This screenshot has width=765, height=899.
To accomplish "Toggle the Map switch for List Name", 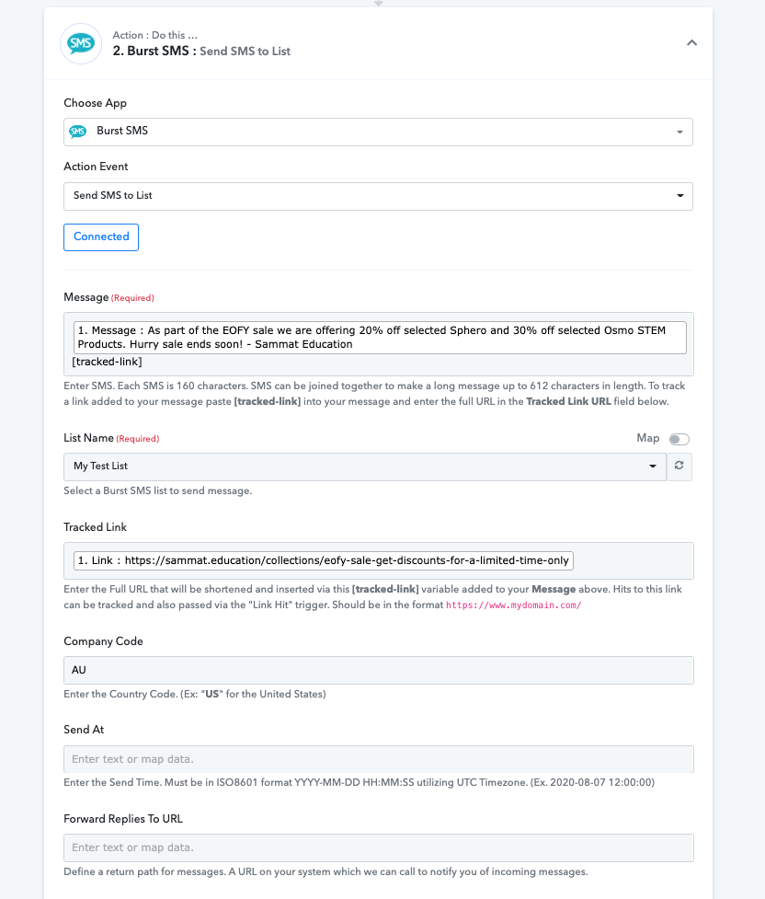I will [x=679, y=439].
